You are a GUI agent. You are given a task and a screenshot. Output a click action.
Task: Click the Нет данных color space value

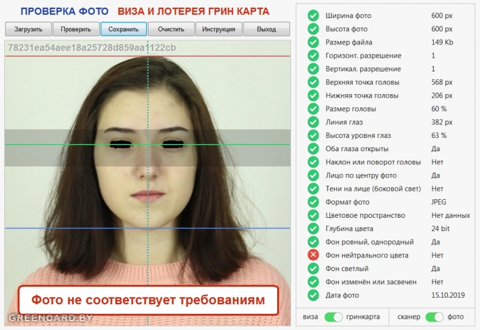coord(451,215)
